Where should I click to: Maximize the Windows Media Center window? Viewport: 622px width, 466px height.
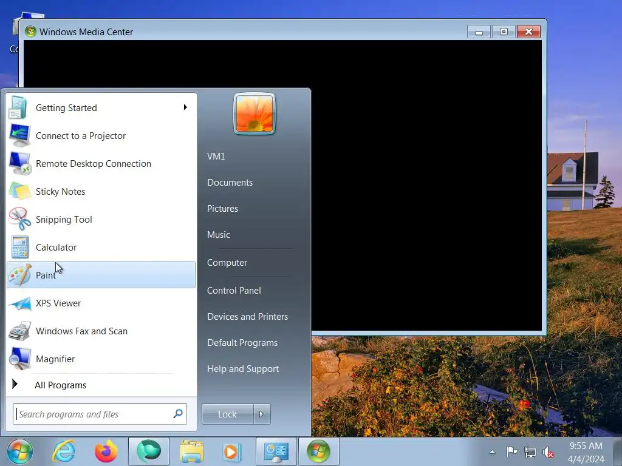[504, 32]
